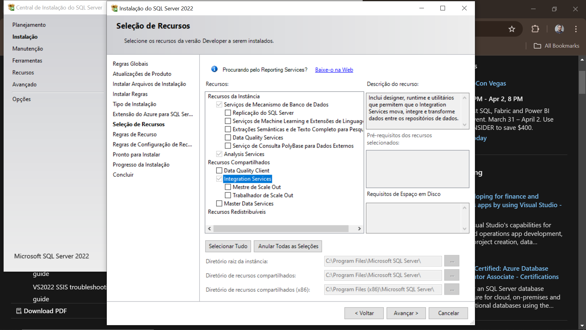Open Ferramentas in the installation center
The image size is (586, 330).
click(27, 61)
